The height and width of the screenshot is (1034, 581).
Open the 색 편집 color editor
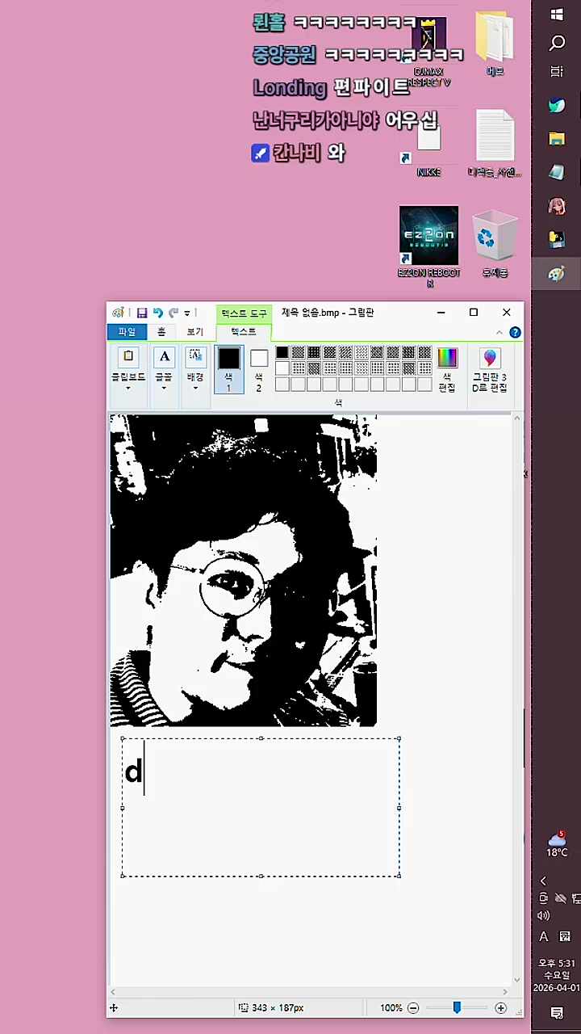pos(447,368)
